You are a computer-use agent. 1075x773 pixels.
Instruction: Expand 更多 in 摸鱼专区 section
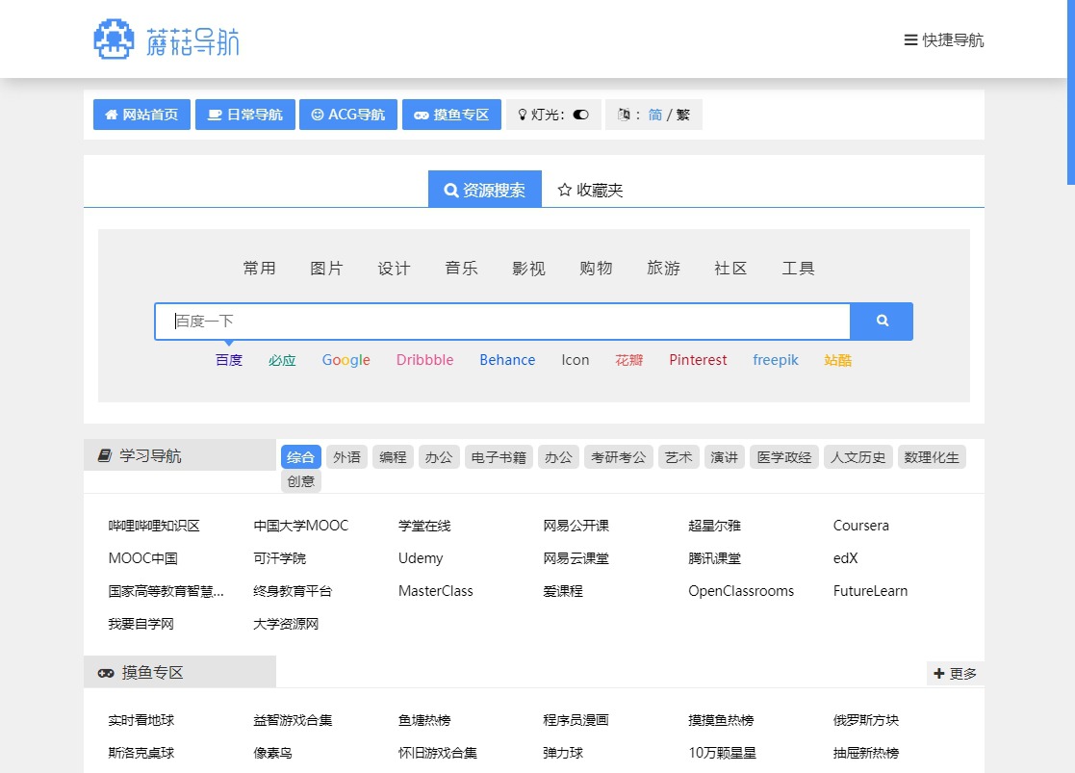click(x=955, y=674)
